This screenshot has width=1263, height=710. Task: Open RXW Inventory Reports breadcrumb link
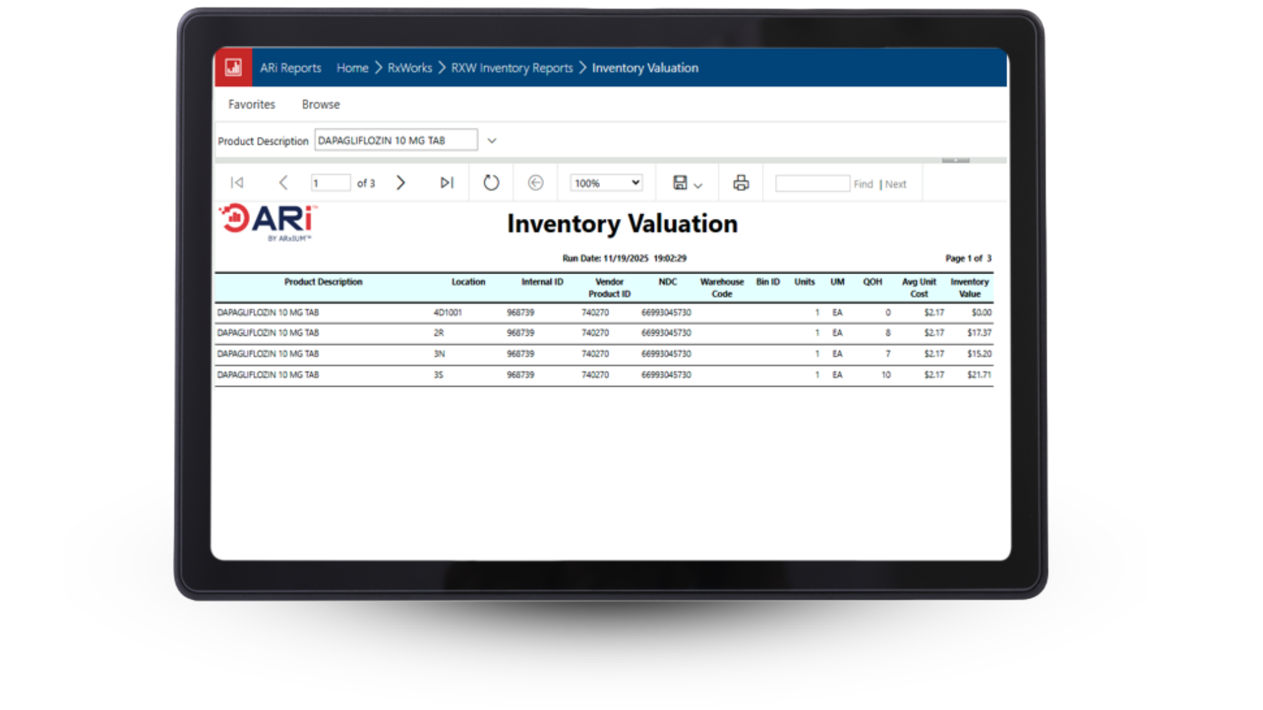(x=512, y=68)
